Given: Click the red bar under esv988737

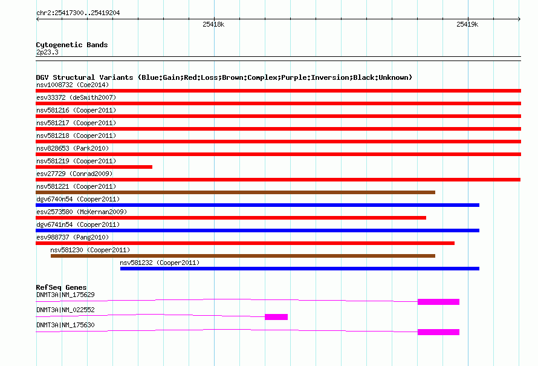Looking at the screenshot, I should pos(245,243).
